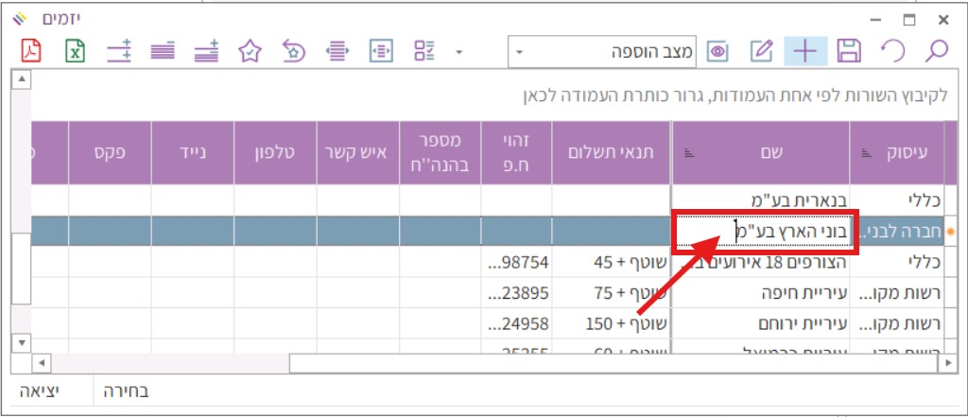
Task: Click the בחירה select button
Action: [125, 391]
